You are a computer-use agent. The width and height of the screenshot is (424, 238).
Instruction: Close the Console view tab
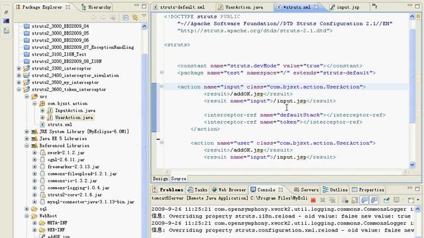pos(281,190)
